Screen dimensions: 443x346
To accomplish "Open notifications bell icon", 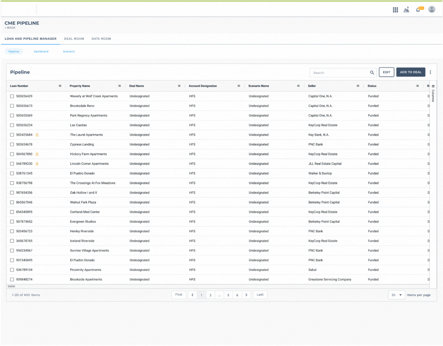I will tap(418, 10).
